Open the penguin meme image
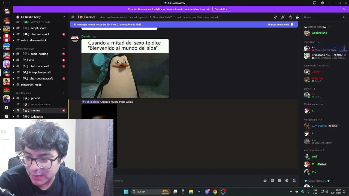 125,69
